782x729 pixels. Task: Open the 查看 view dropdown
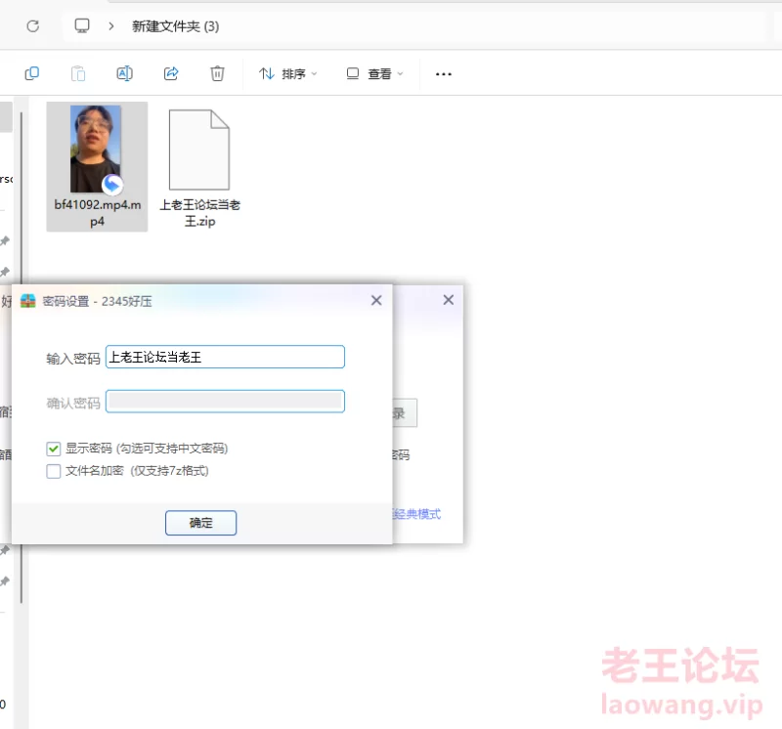coord(374,73)
